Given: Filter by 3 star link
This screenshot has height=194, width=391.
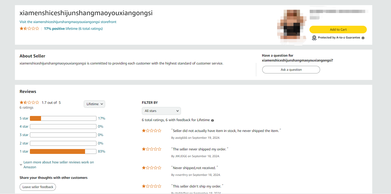Looking at the screenshot, I should click(x=24, y=135).
